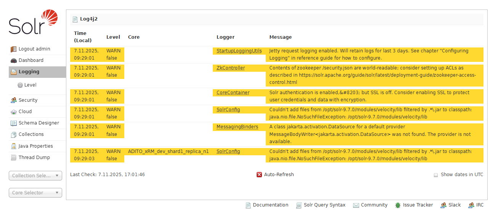Click the Logging notepad icon

click(x=14, y=72)
